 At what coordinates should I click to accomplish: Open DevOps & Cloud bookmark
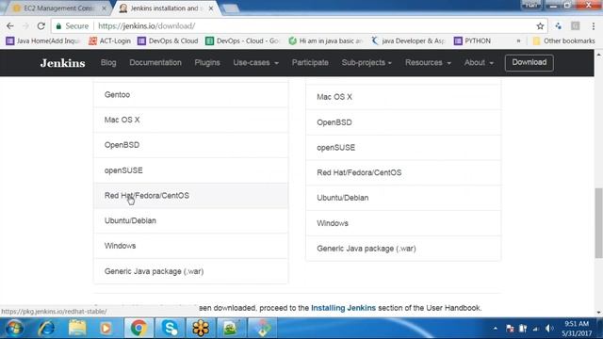point(168,40)
